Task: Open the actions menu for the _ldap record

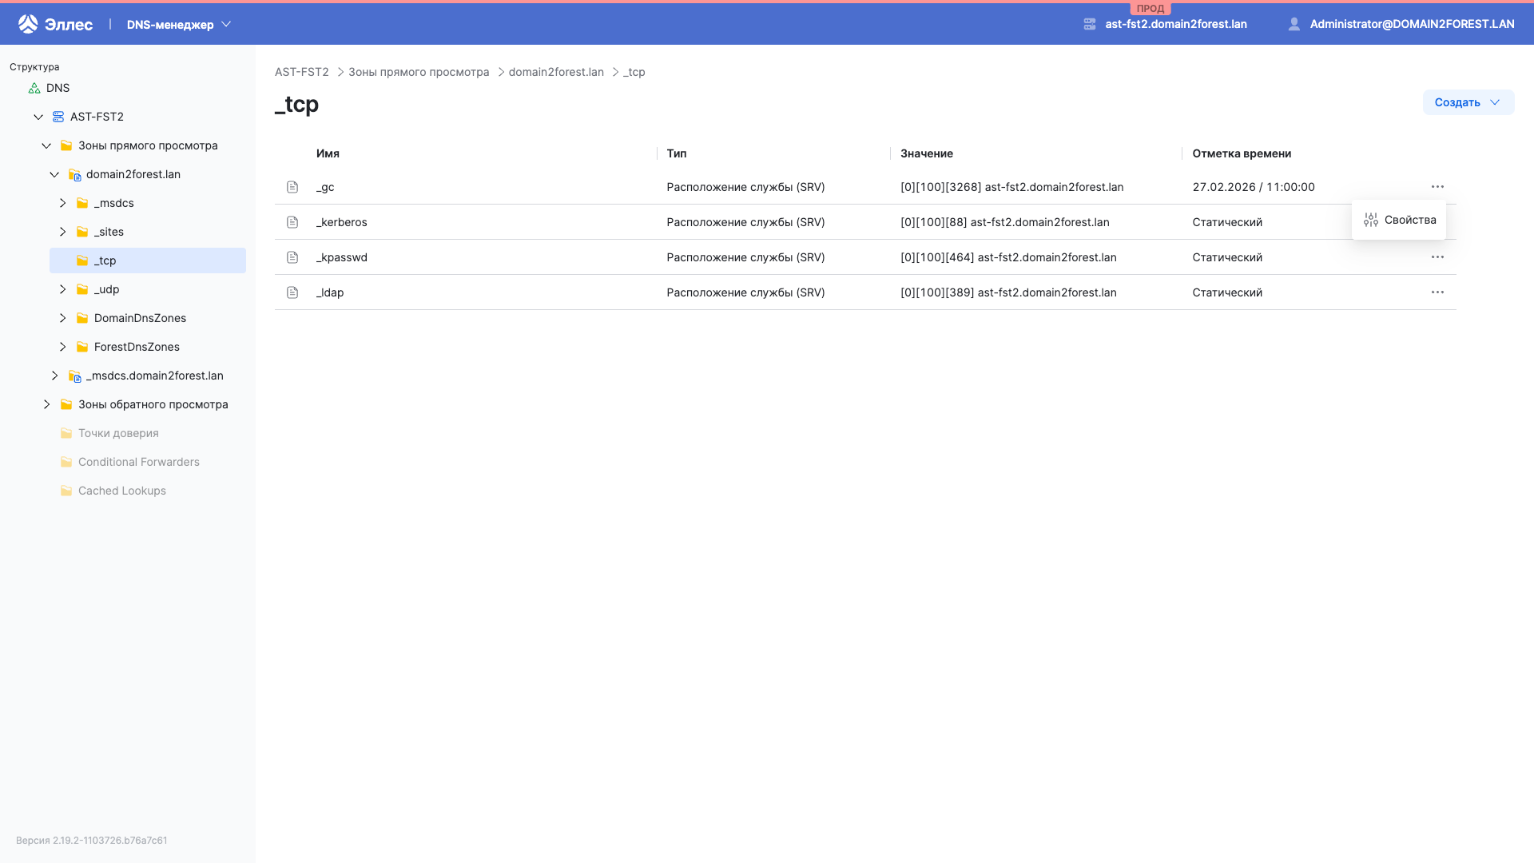Action: (x=1437, y=292)
